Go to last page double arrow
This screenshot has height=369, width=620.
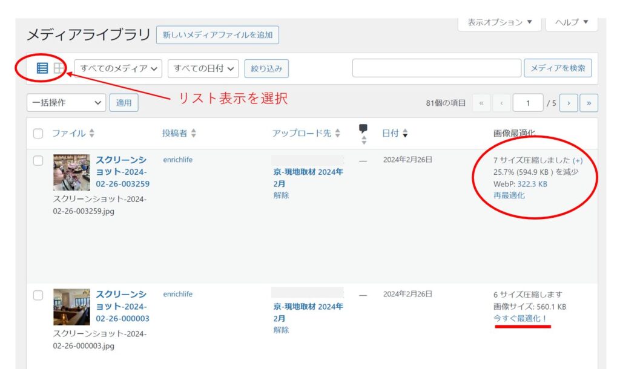tap(589, 103)
